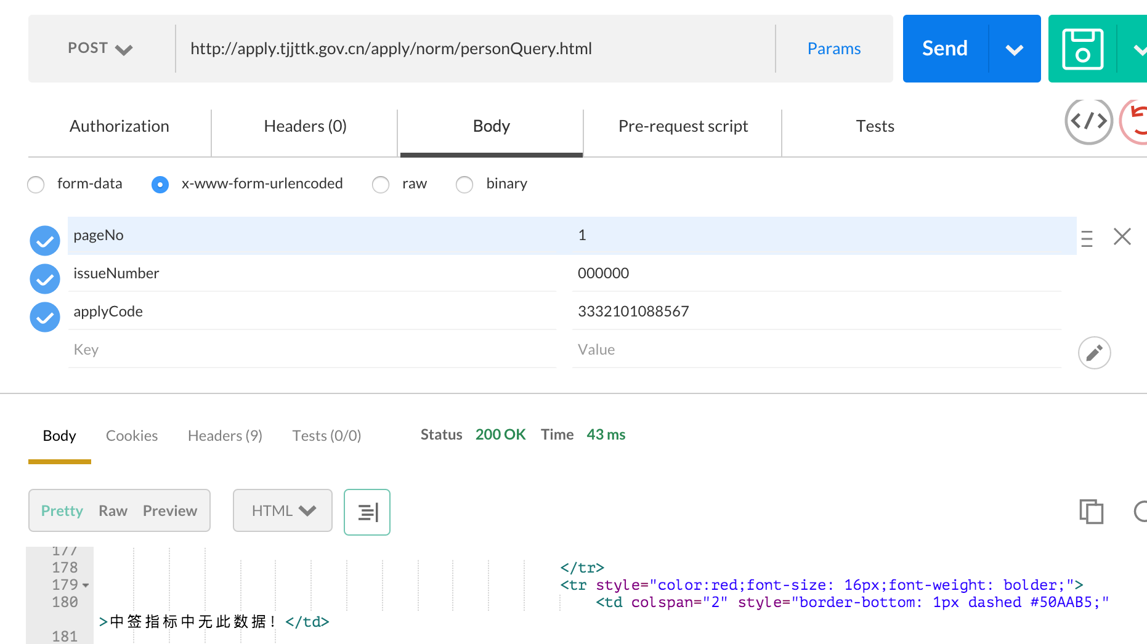Click the Params button
This screenshot has width=1147, height=644.
click(834, 49)
